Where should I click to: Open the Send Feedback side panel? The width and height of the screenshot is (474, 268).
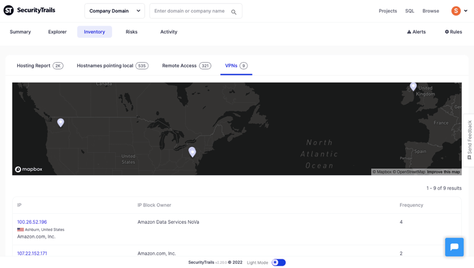469,140
